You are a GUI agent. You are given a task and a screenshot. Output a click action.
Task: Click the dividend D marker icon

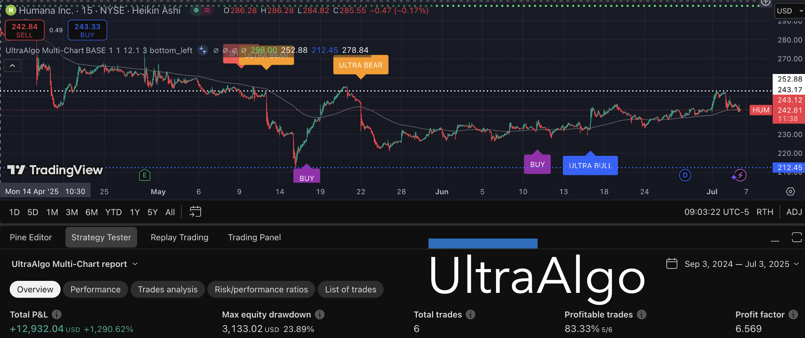(x=685, y=175)
